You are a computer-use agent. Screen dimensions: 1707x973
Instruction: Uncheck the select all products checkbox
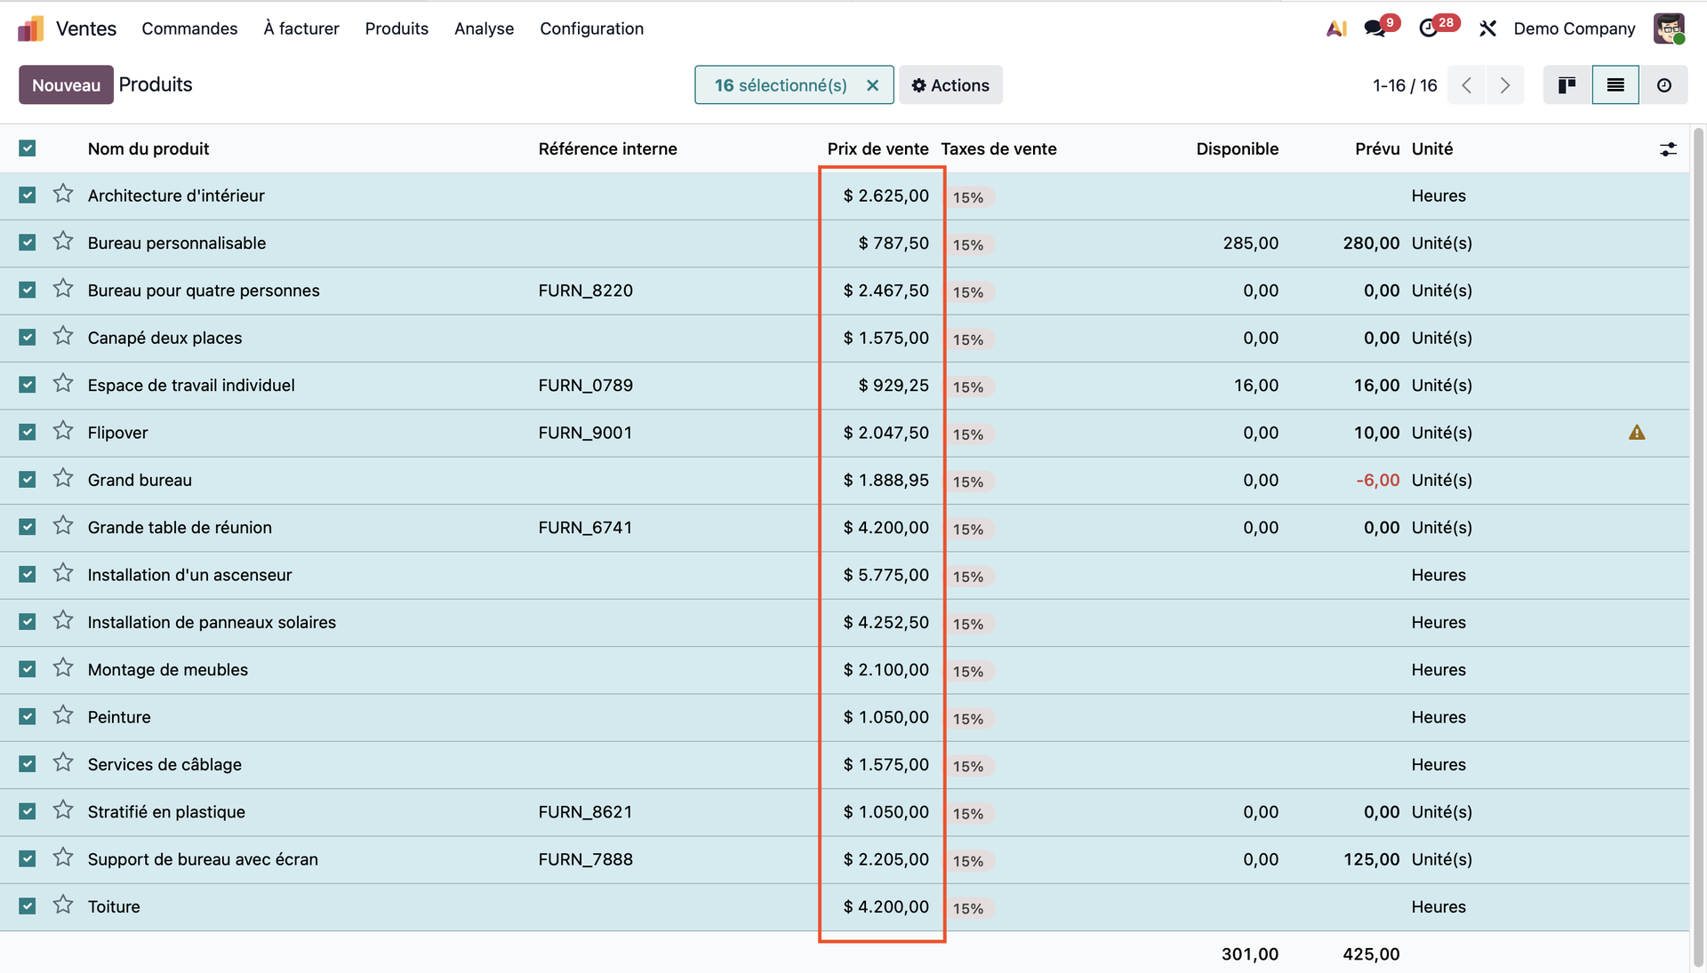click(x=28, y=148)
